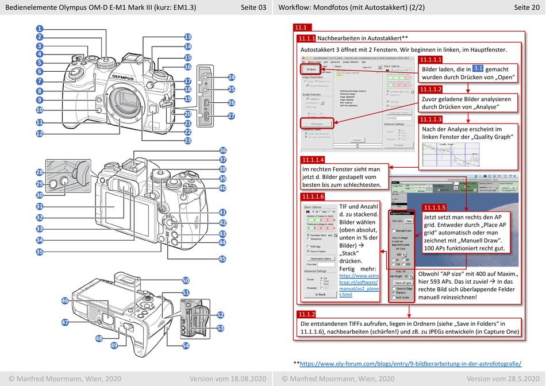Click the Place AP grid button
546x386 pixels.
[x=403, y=283]
